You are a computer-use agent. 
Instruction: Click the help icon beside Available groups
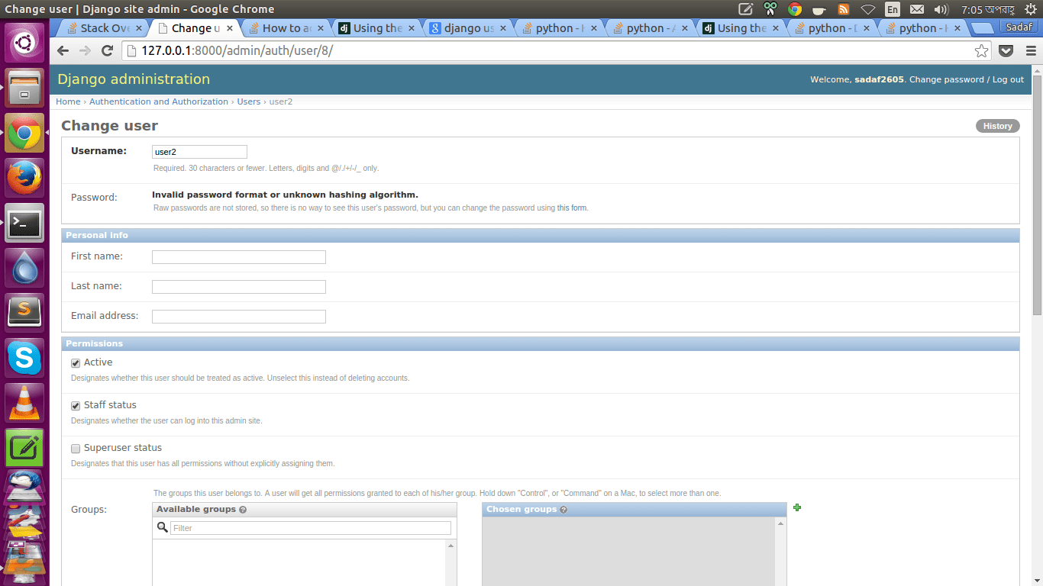click(243, 510)
